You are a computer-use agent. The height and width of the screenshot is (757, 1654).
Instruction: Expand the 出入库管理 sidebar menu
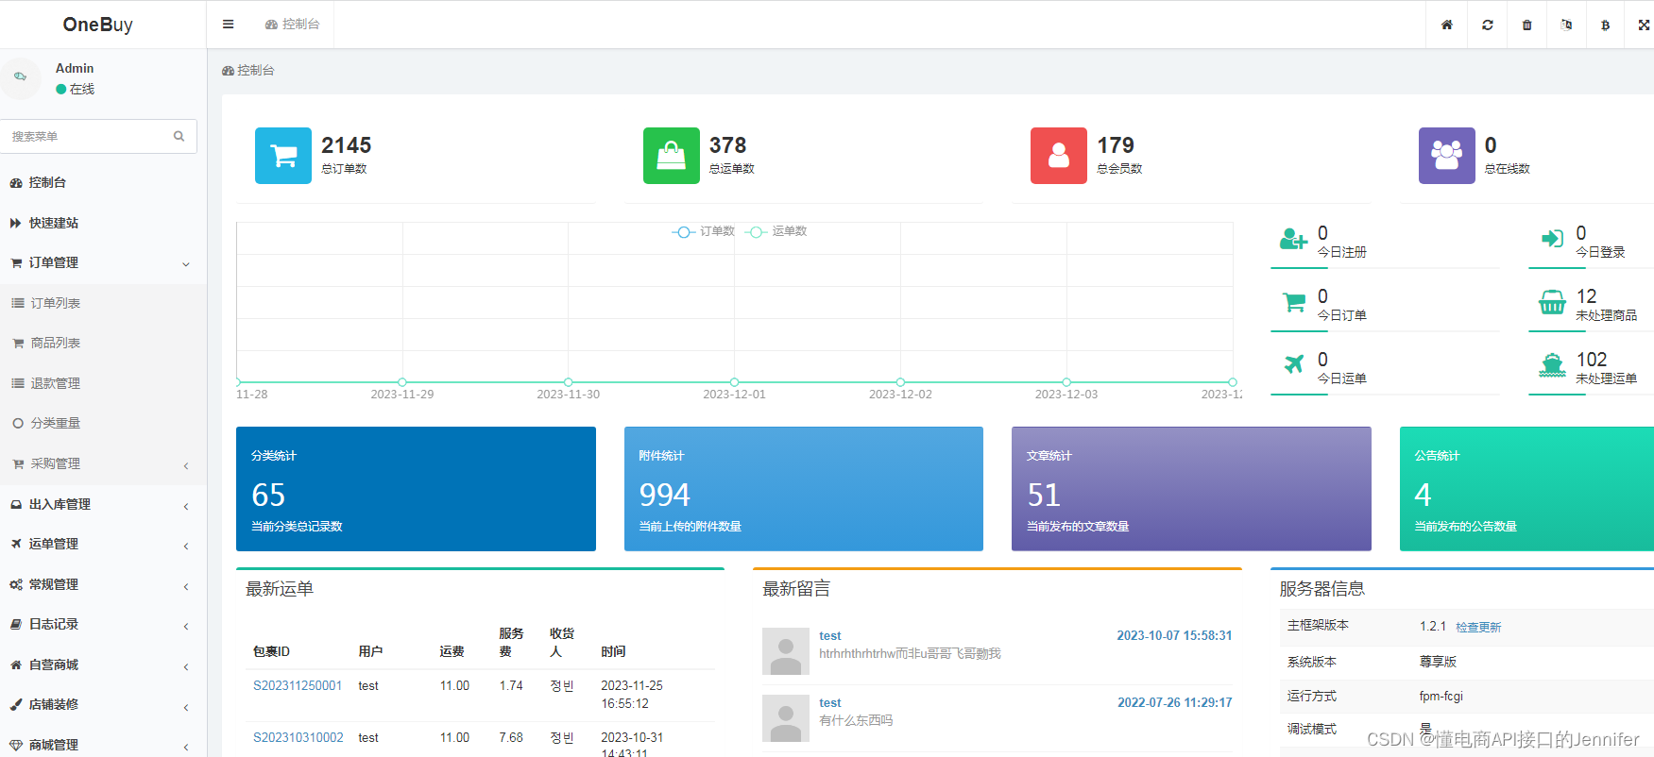[103, 504]
